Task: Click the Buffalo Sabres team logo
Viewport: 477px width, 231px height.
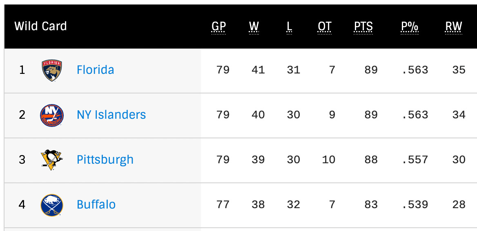Action: pyautogui.click(x=52, y=205)
